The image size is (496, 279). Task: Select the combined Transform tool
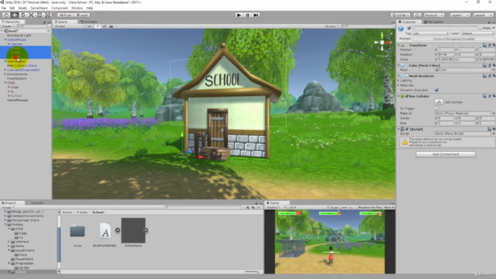(48, 15)
